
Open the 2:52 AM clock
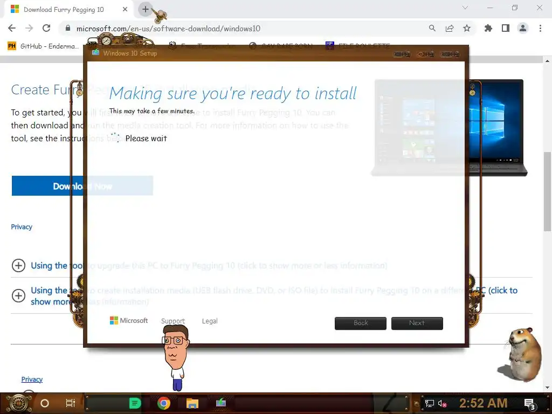point(483,403)
